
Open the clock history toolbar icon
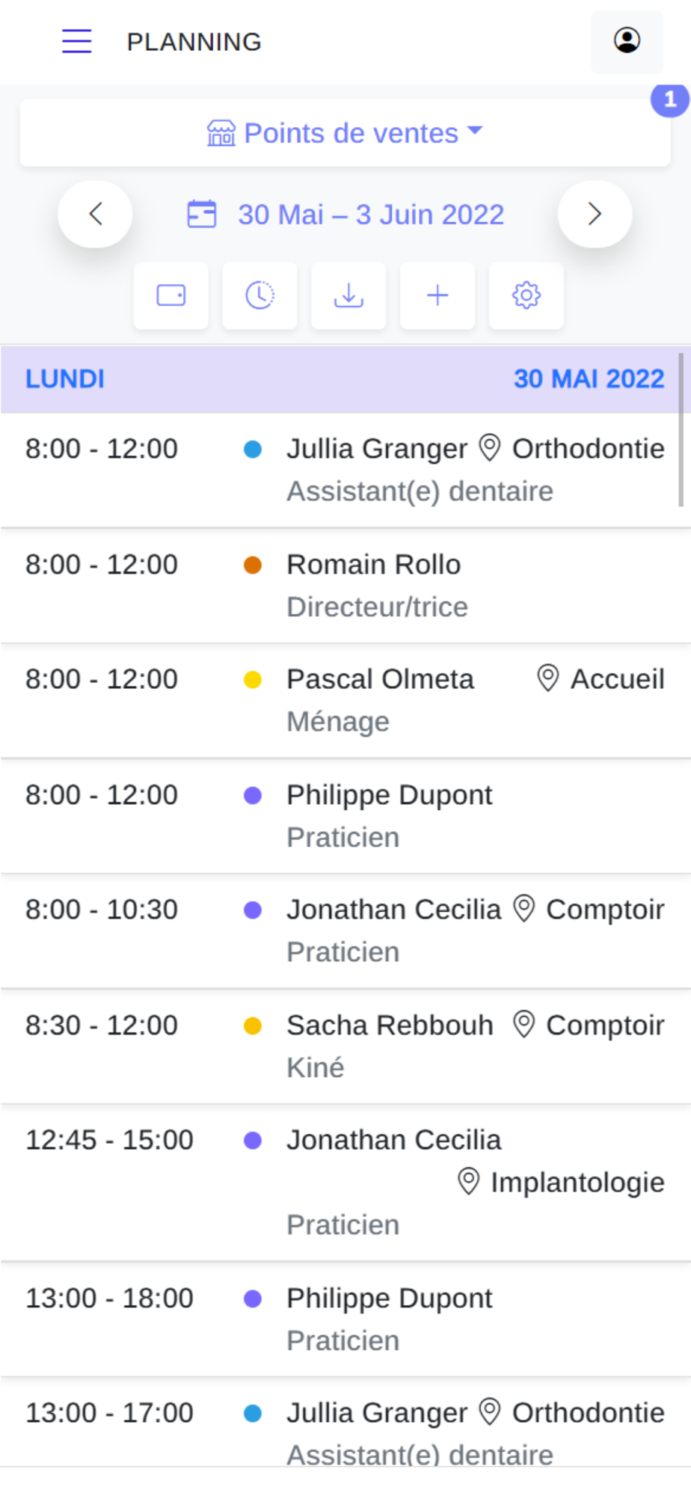click(x=259, y=295)
